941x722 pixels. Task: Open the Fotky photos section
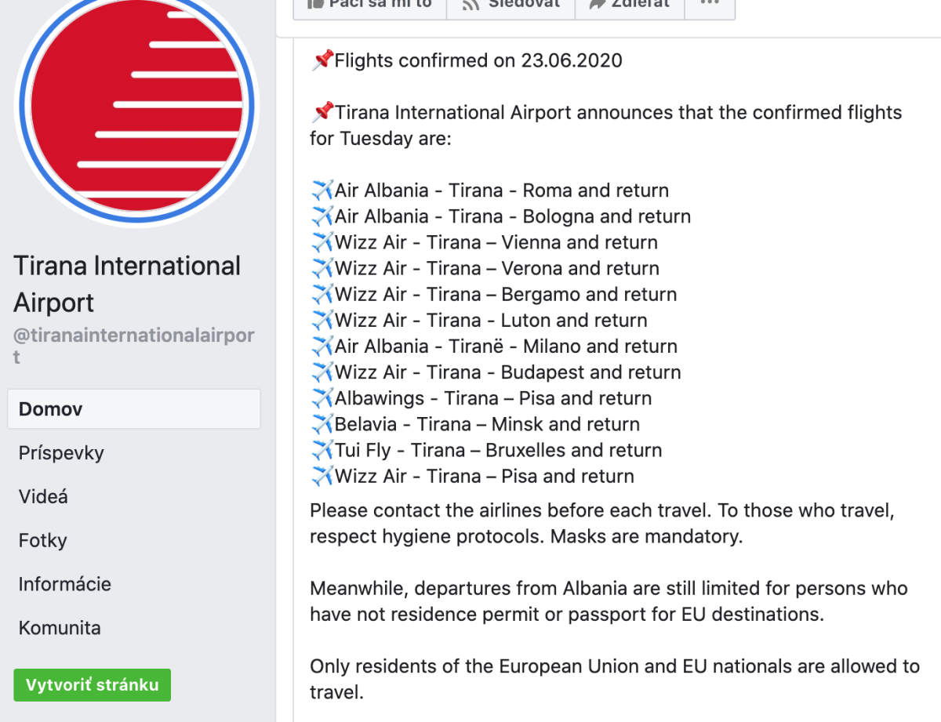coord(43,541)
